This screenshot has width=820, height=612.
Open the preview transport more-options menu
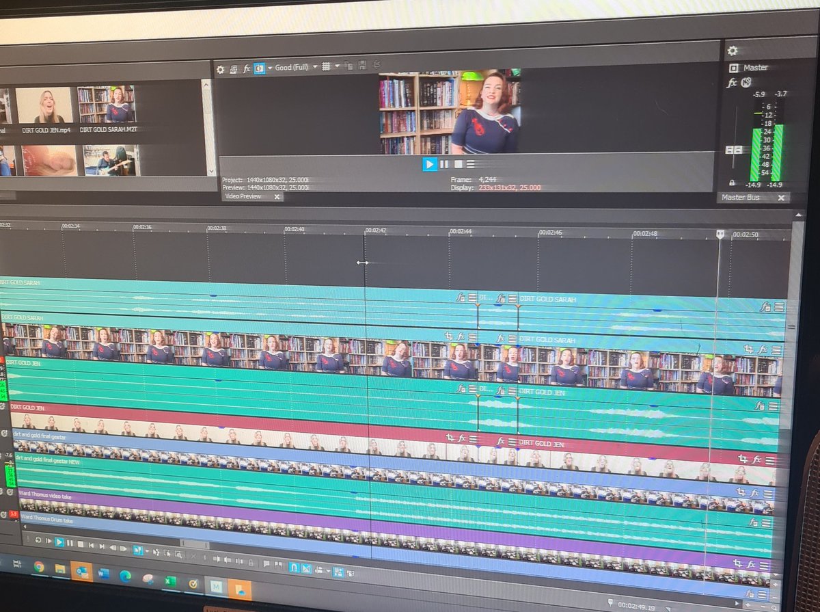pyautogui.click(x=471, y=164)
